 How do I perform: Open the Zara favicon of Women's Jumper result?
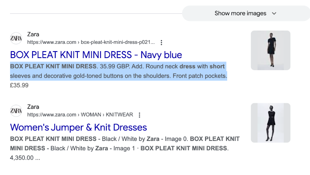tap(16, 111)
